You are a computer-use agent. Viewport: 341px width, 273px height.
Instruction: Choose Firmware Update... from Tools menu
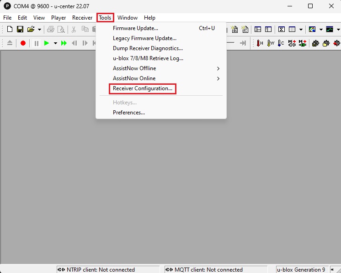coord(135,28)
